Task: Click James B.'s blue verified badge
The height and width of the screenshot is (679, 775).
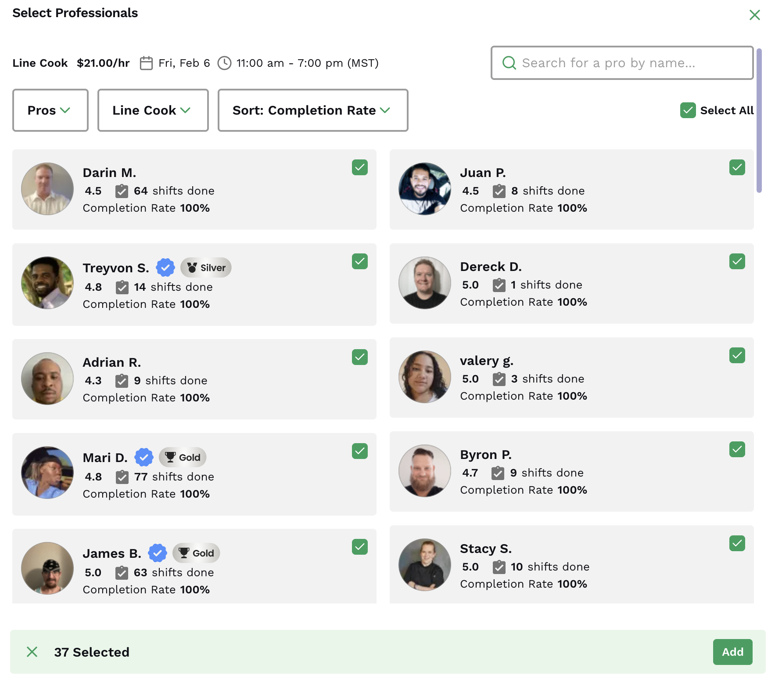Action: [x=157, y=553]
